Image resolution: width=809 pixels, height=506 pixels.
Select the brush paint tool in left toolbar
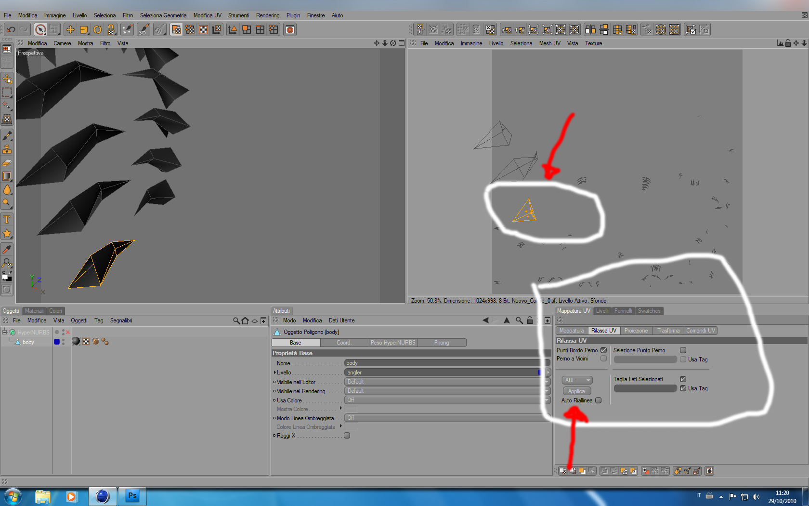tap(7, 136)
